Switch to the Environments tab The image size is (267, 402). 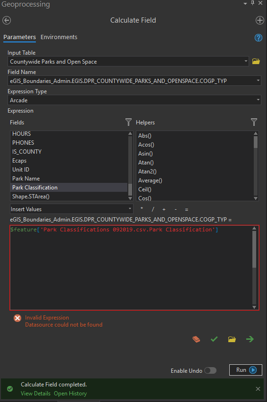coord(59,37)
